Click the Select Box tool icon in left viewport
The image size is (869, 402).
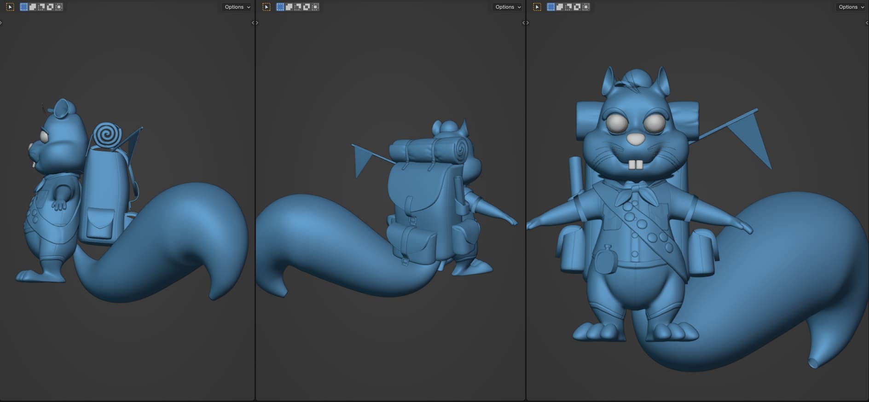click(x=10, y=7)
